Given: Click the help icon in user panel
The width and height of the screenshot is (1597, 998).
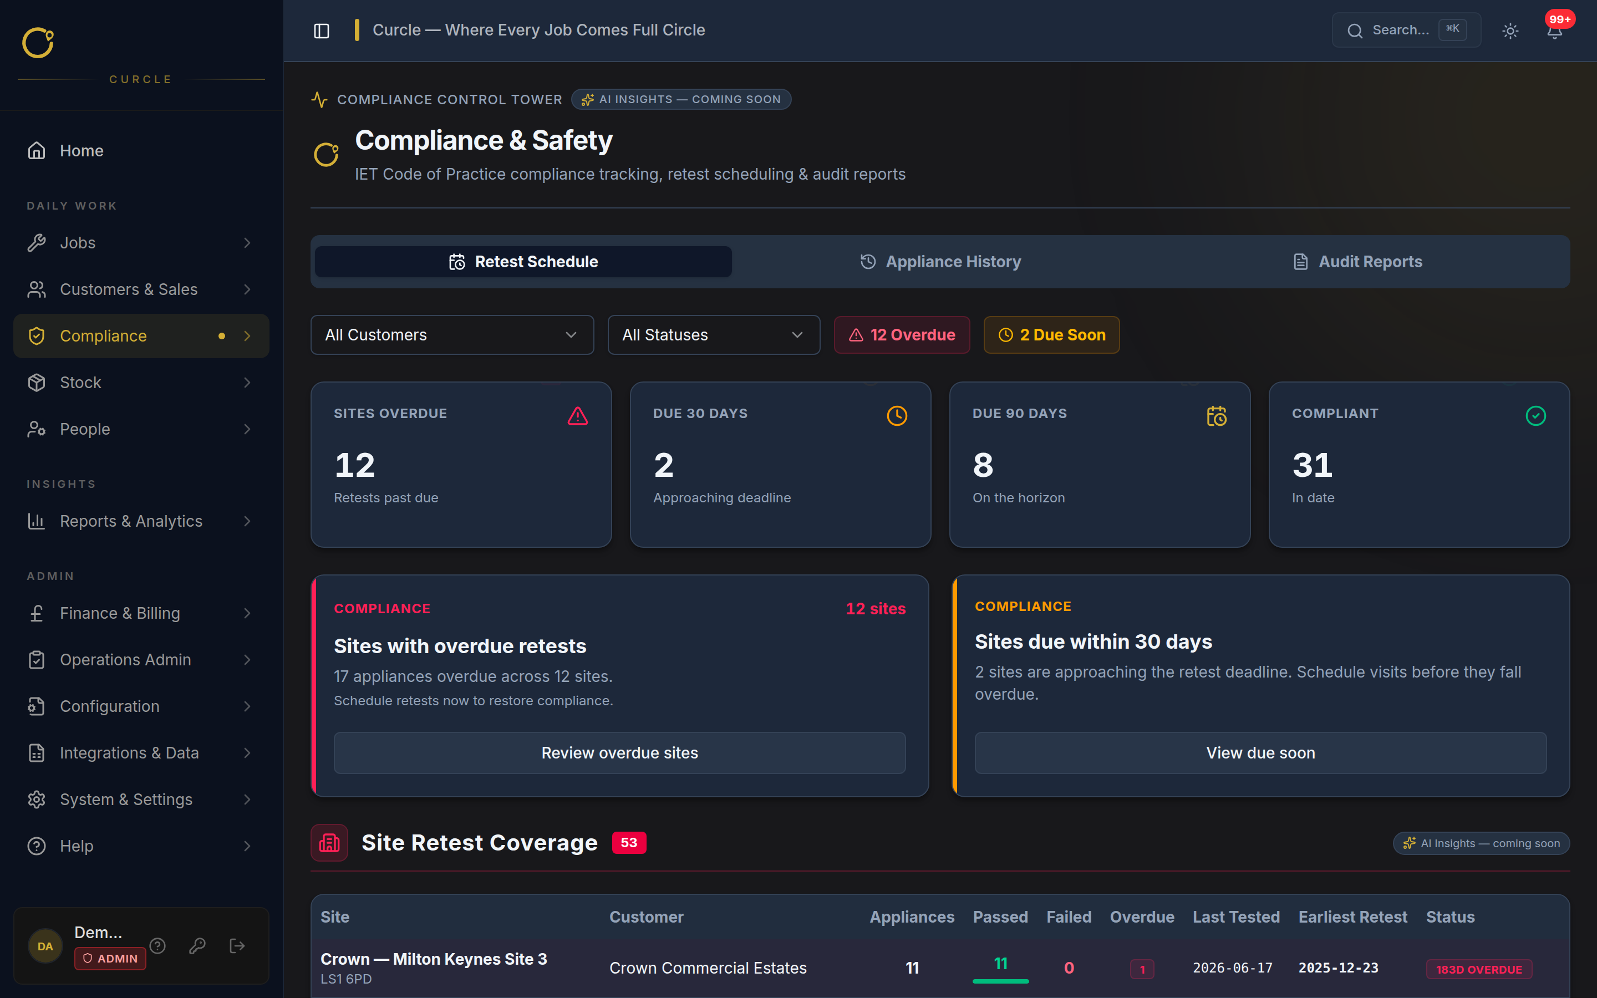Looking at the screenshot, I should pyautogui.click(x=157, y=946).
